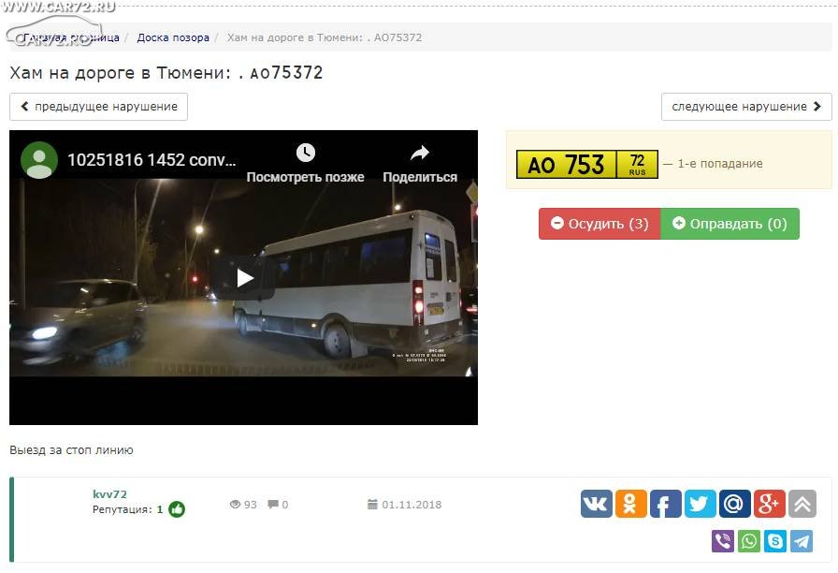Share via WhatsApp icon
838x573 pixels.
[749, 541]
